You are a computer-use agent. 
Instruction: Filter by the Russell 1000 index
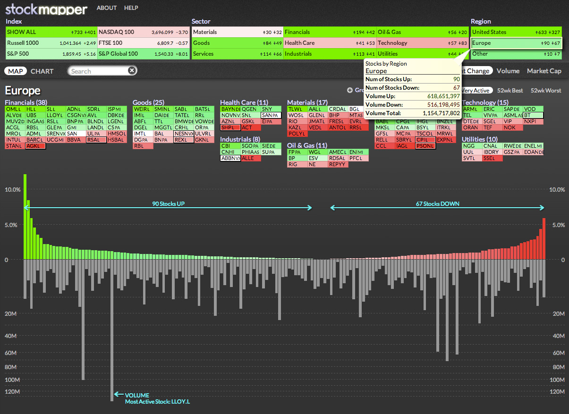[x=51, y=43]
